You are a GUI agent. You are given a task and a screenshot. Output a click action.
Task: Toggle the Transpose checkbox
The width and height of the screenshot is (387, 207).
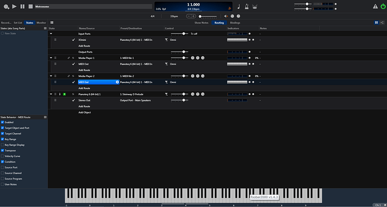(x=2, y=150)
